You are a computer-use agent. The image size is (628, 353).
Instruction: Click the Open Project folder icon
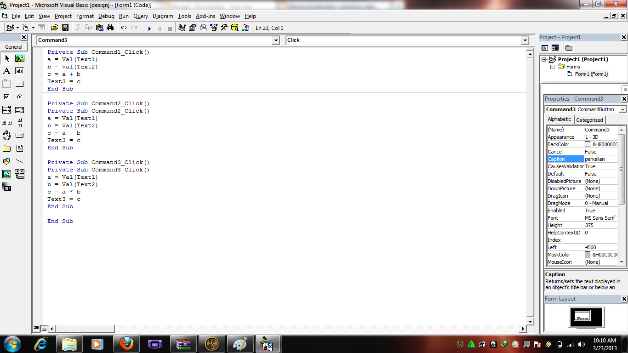54,28
